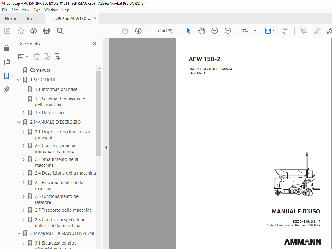Image resolution: width=332 pixels, height=249 pixels.
Task: Expand 2.4 Descrizione della macchina
Action: click(x=24, y=173)
